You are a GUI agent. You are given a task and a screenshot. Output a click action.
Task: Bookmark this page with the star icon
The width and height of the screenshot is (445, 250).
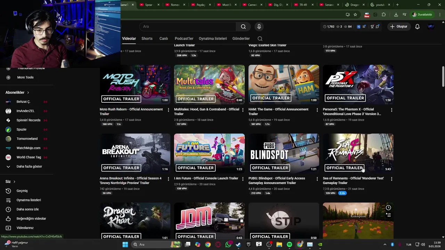coord(355,15)
